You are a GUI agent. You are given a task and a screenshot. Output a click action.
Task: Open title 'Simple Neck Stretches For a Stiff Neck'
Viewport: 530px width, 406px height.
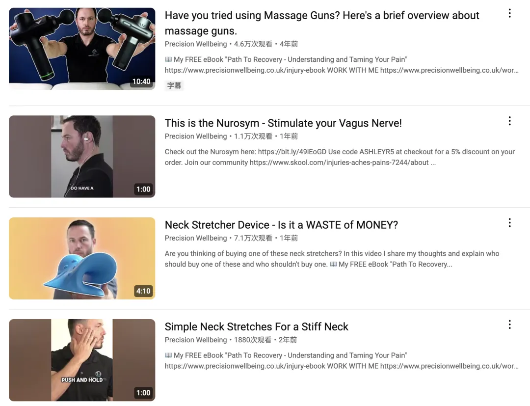point(256,326)
